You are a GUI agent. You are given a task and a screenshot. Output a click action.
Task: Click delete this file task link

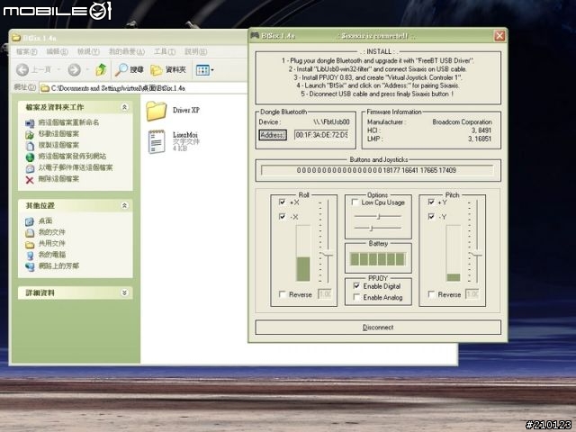pyautogui.click(x=58, y=179)
